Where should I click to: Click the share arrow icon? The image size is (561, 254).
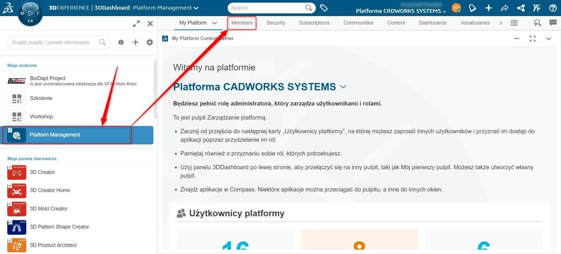(x=505, y=8)
